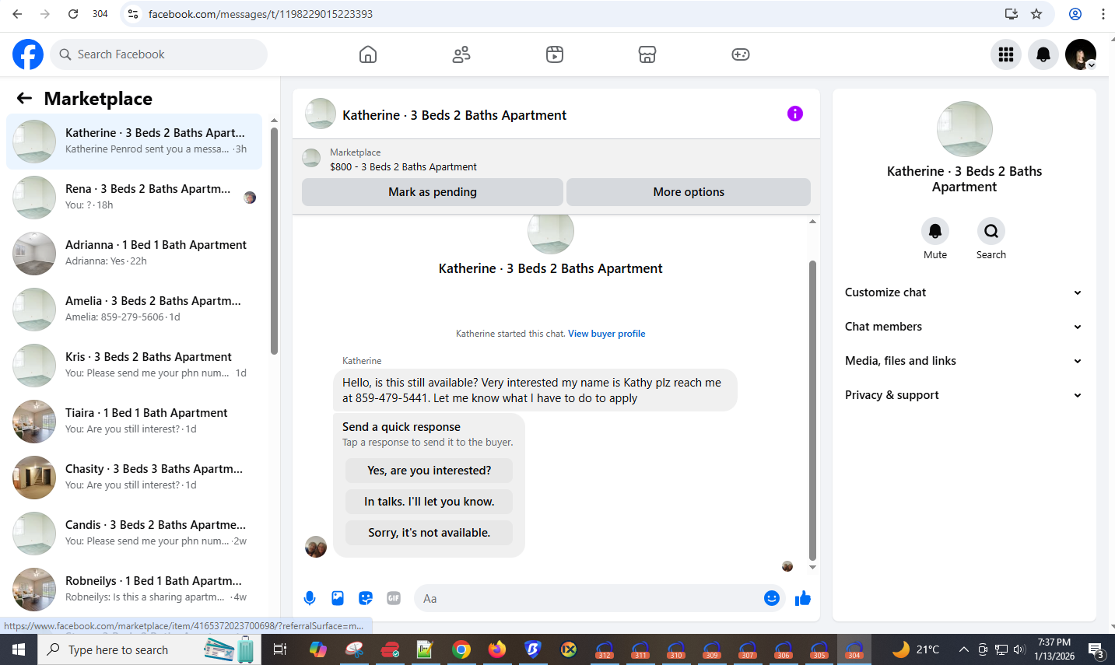The width and height of the screenshot is (1115, 665).
Task: Open the Candis 3 Beds 2 Baths conversation
Action: point(135,533)
